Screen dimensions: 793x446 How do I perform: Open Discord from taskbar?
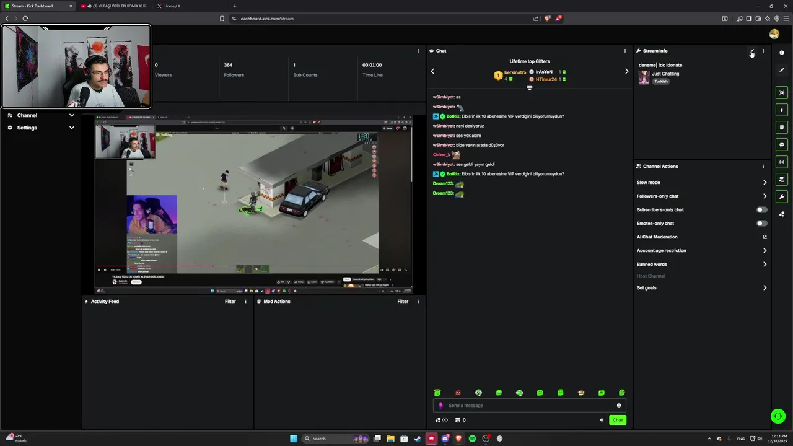point(445,439)
